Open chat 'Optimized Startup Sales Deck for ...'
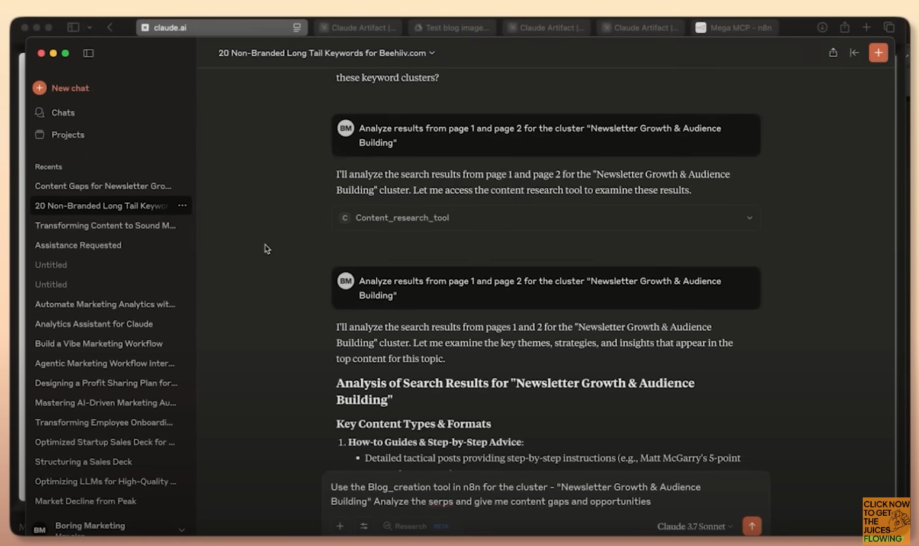The height and width of the screenshot is (546, 919). (x=105, y=442)
